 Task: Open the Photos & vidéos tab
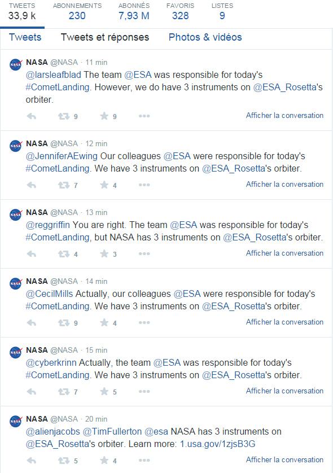pos(205,37)
